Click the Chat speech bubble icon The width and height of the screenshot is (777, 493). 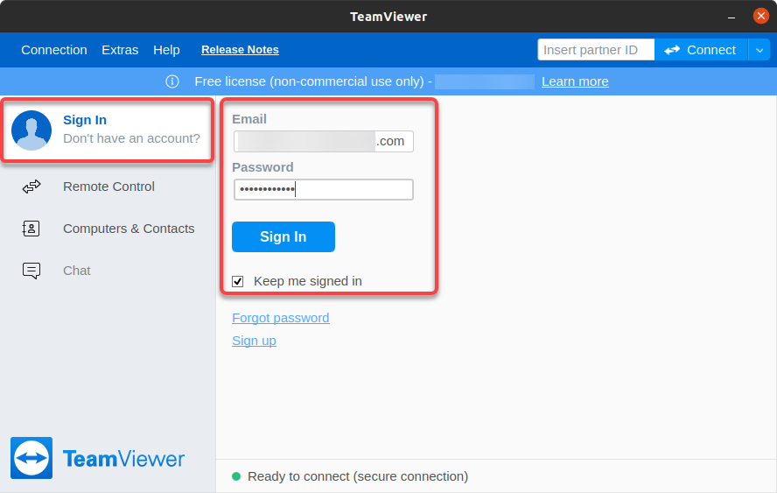pyautogui.click(x=31, y=271)
